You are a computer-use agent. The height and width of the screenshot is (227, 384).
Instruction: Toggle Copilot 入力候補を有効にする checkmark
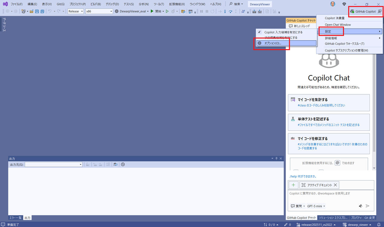259,32
